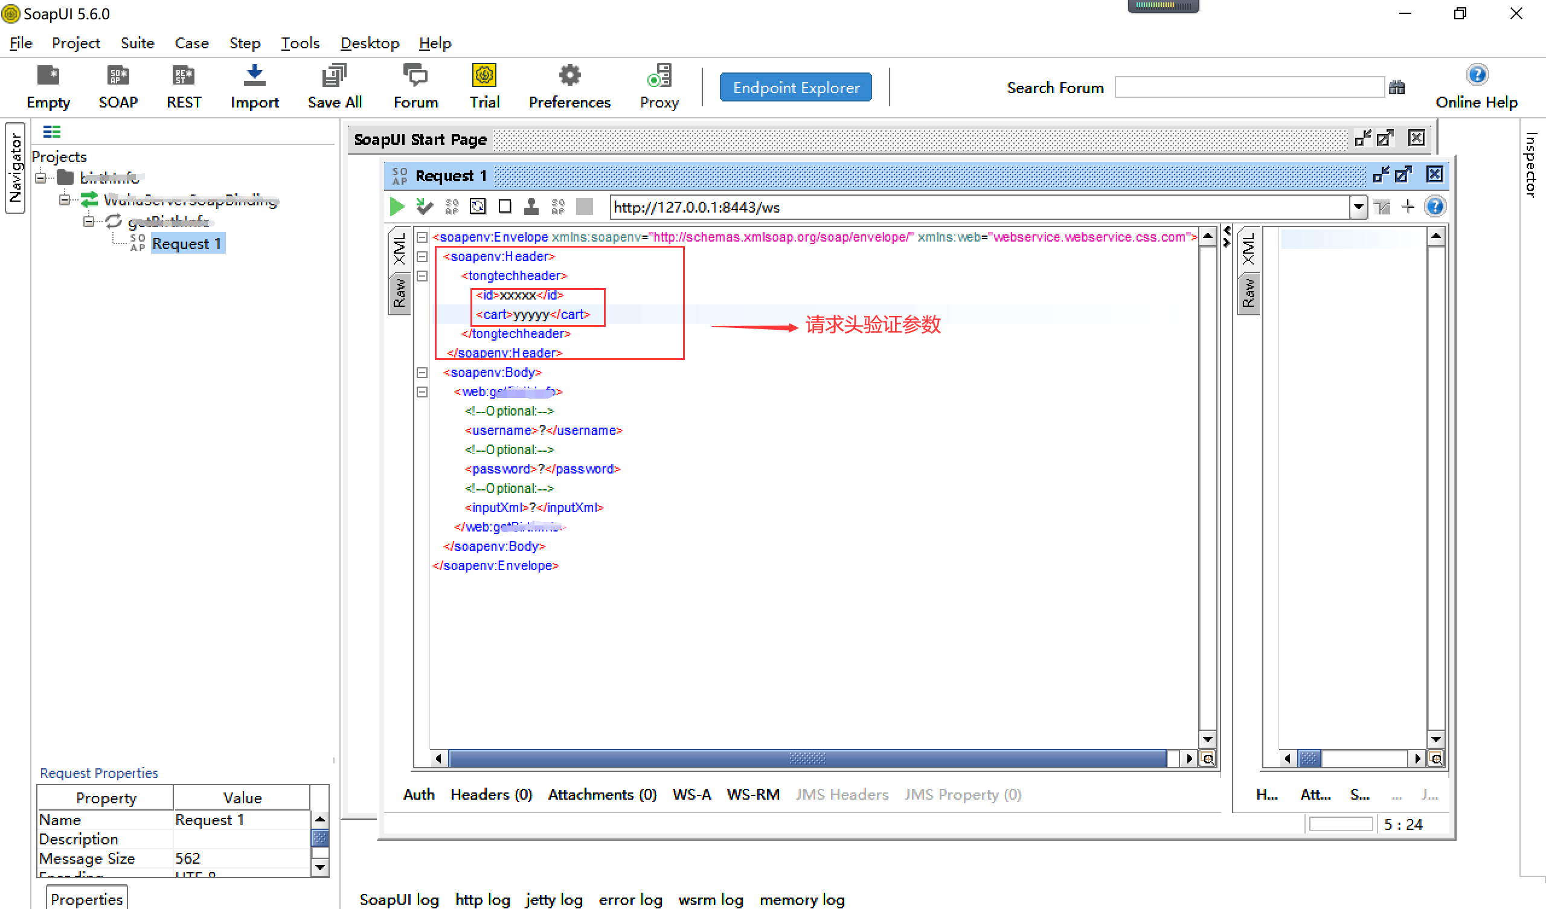Open the Auth tab
This screenshot has width=1546, height=909.
419,794
